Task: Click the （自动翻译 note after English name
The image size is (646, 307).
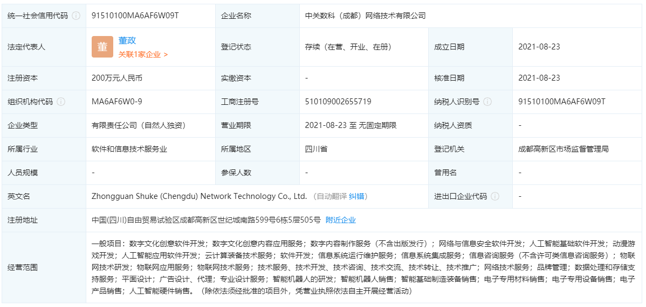Action: pyautogui.click(x=330, y=196)
